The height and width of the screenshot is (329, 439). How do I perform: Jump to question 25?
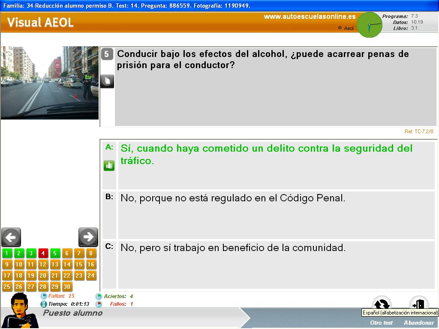coord(7,287)
